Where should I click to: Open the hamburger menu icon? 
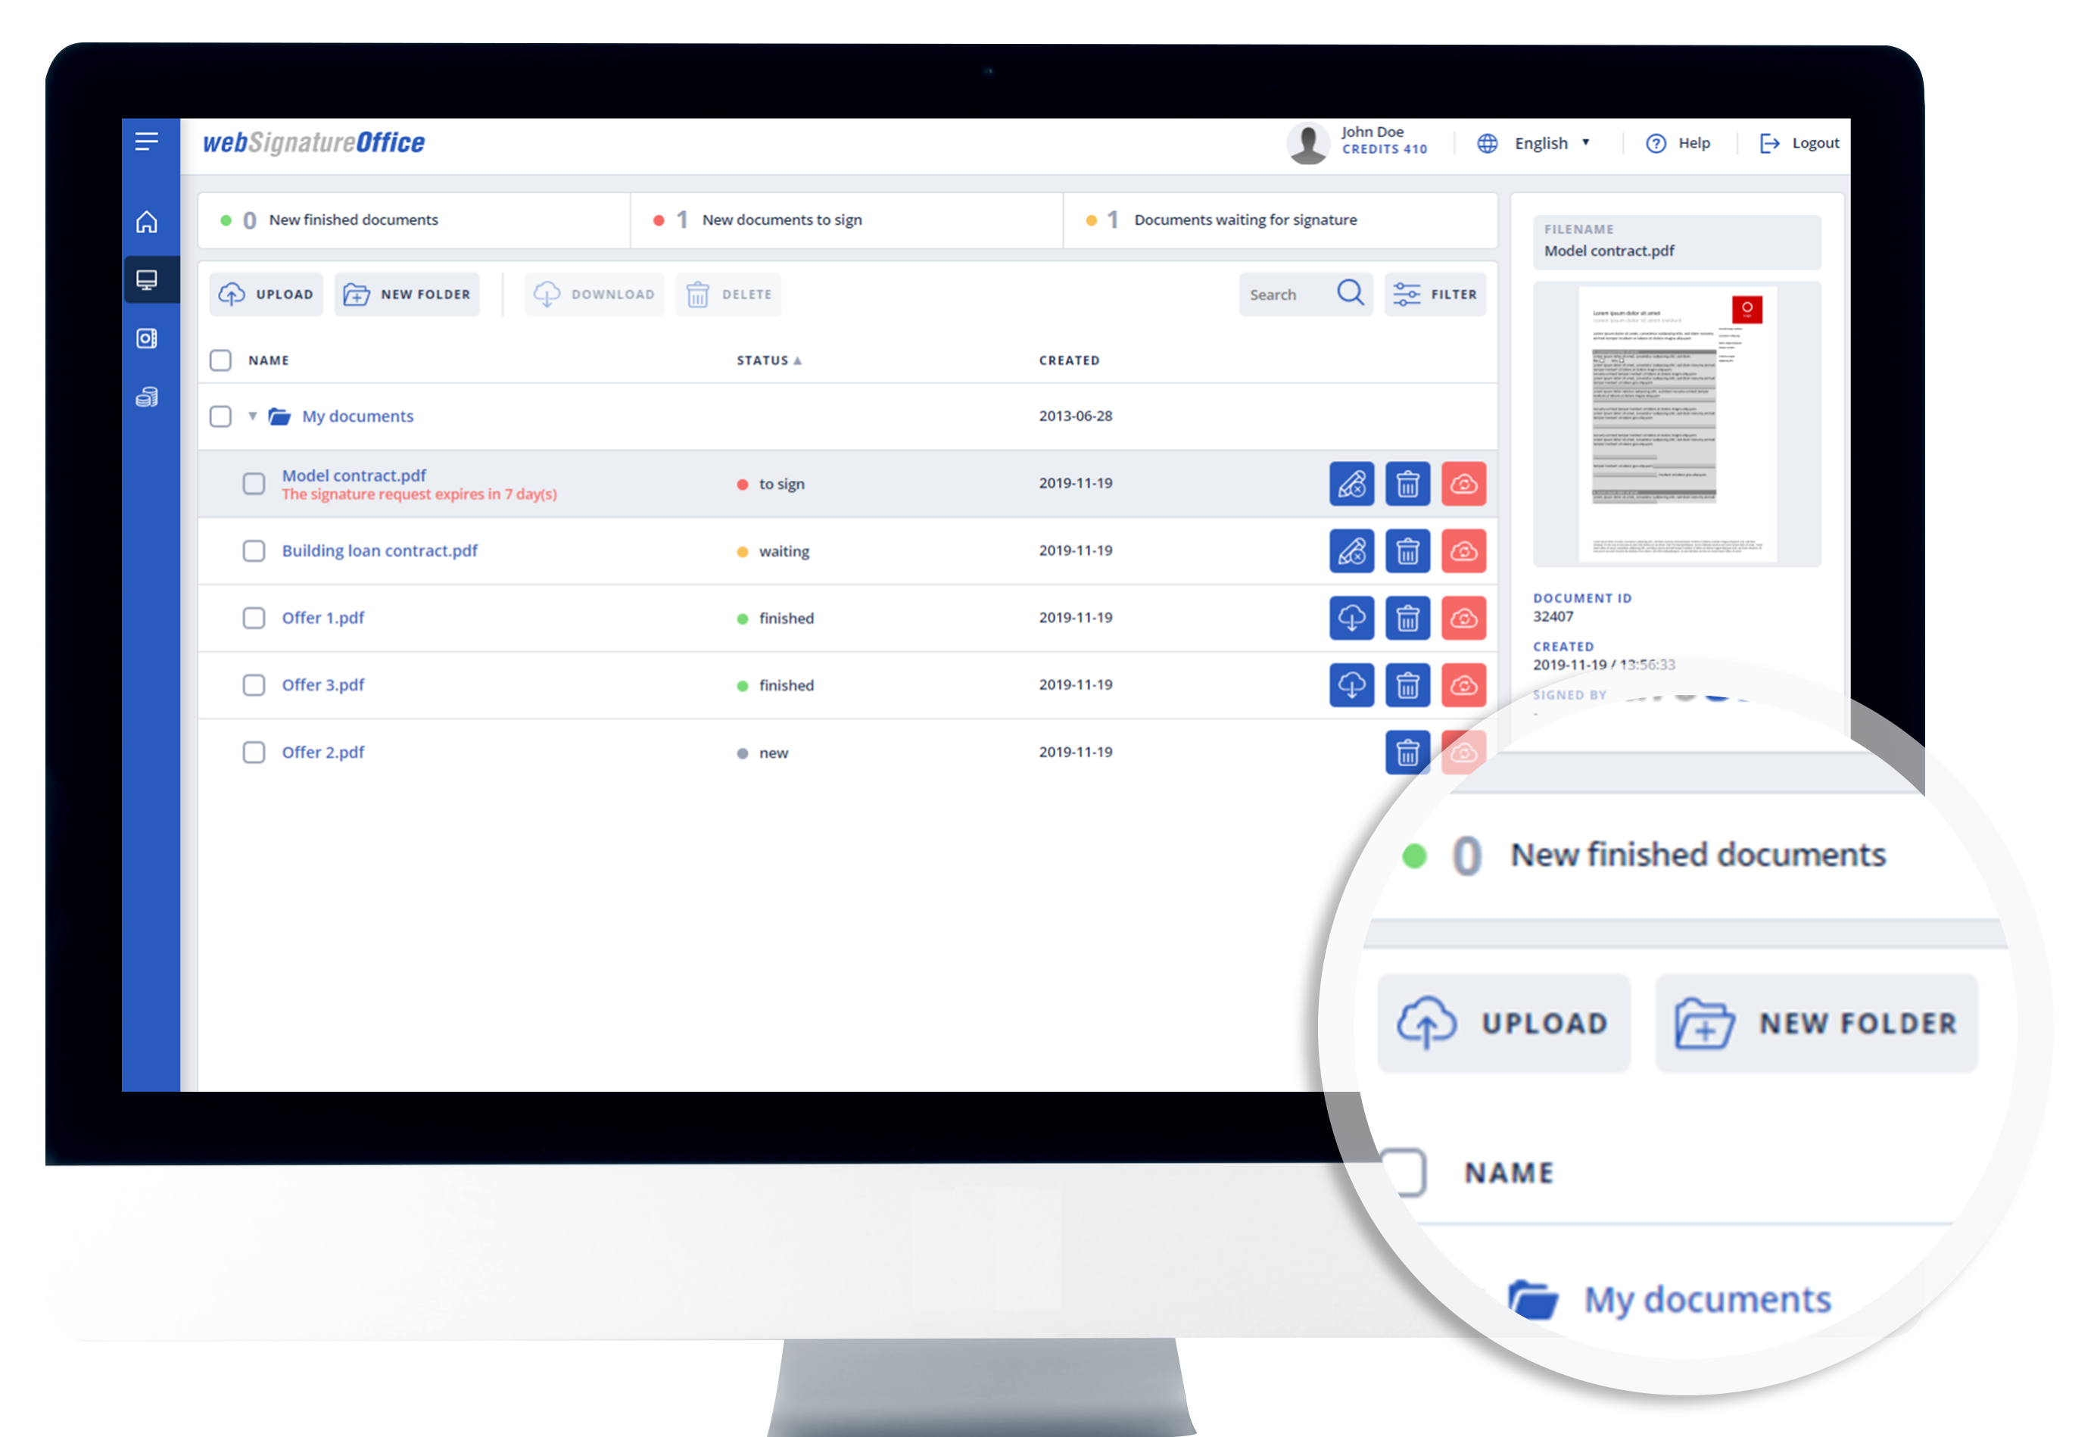(146, 141)
